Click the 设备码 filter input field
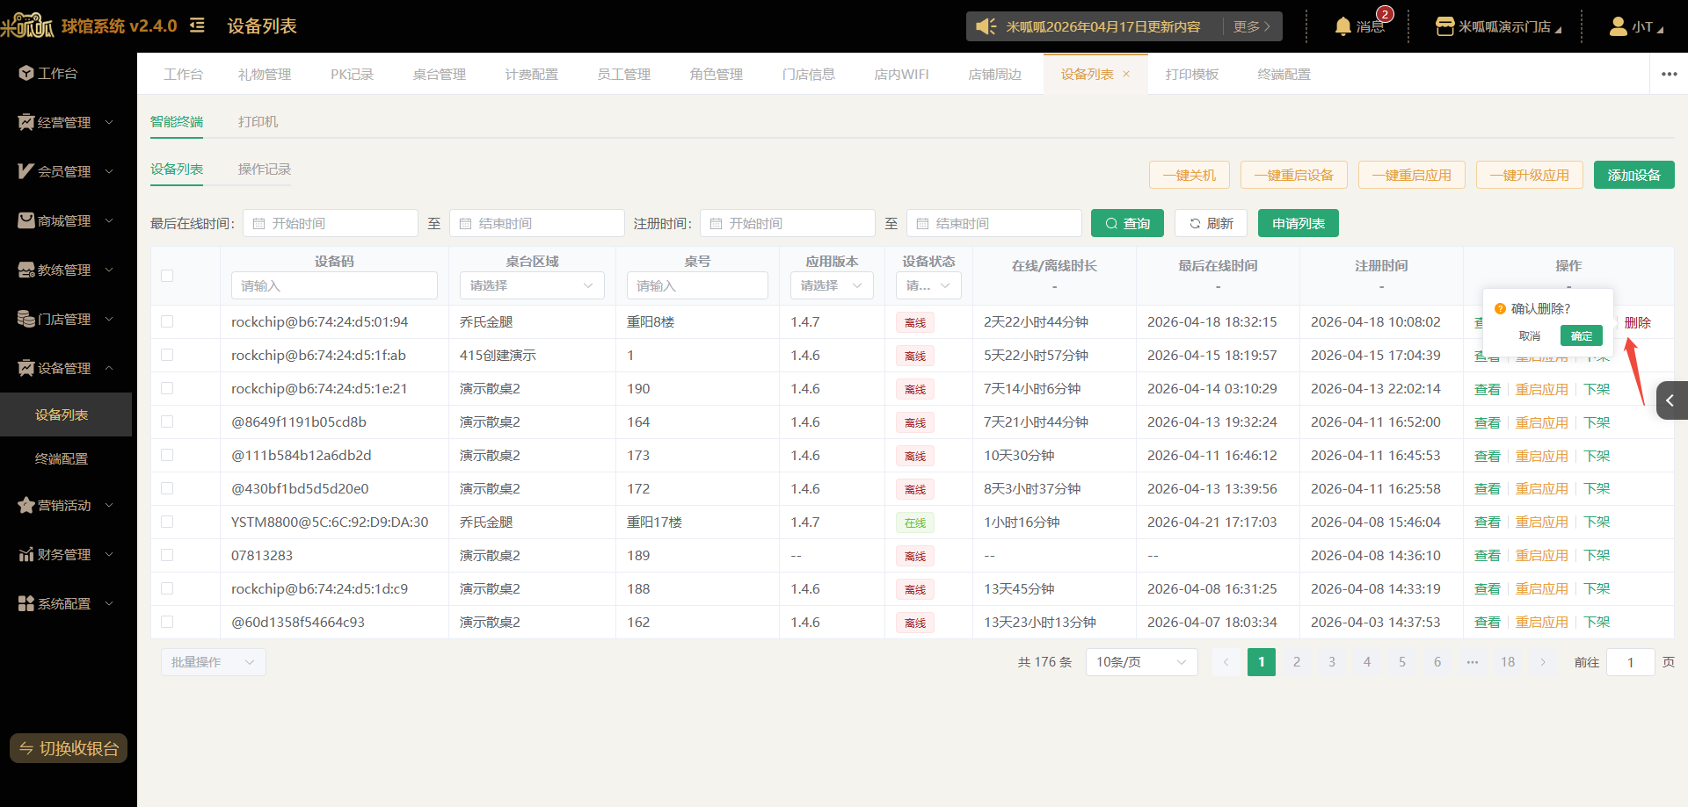1688x807 pixels. [334, 285]
